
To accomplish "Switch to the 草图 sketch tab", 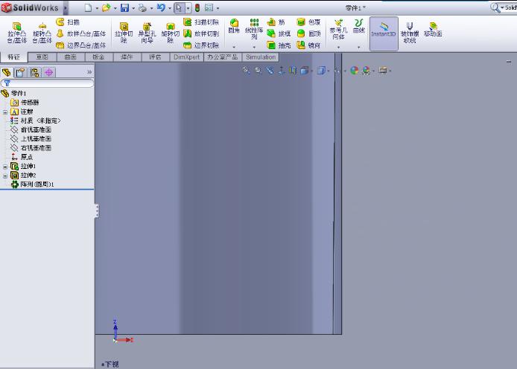I will (42, 57).
